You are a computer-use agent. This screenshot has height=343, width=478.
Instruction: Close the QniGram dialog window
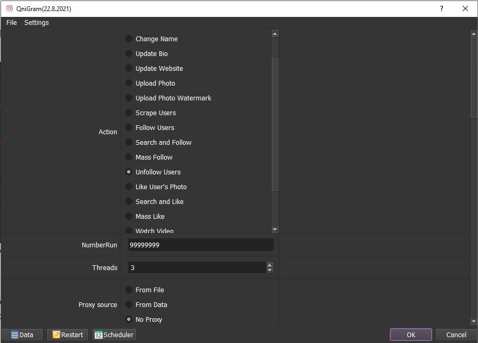[465, 8]
